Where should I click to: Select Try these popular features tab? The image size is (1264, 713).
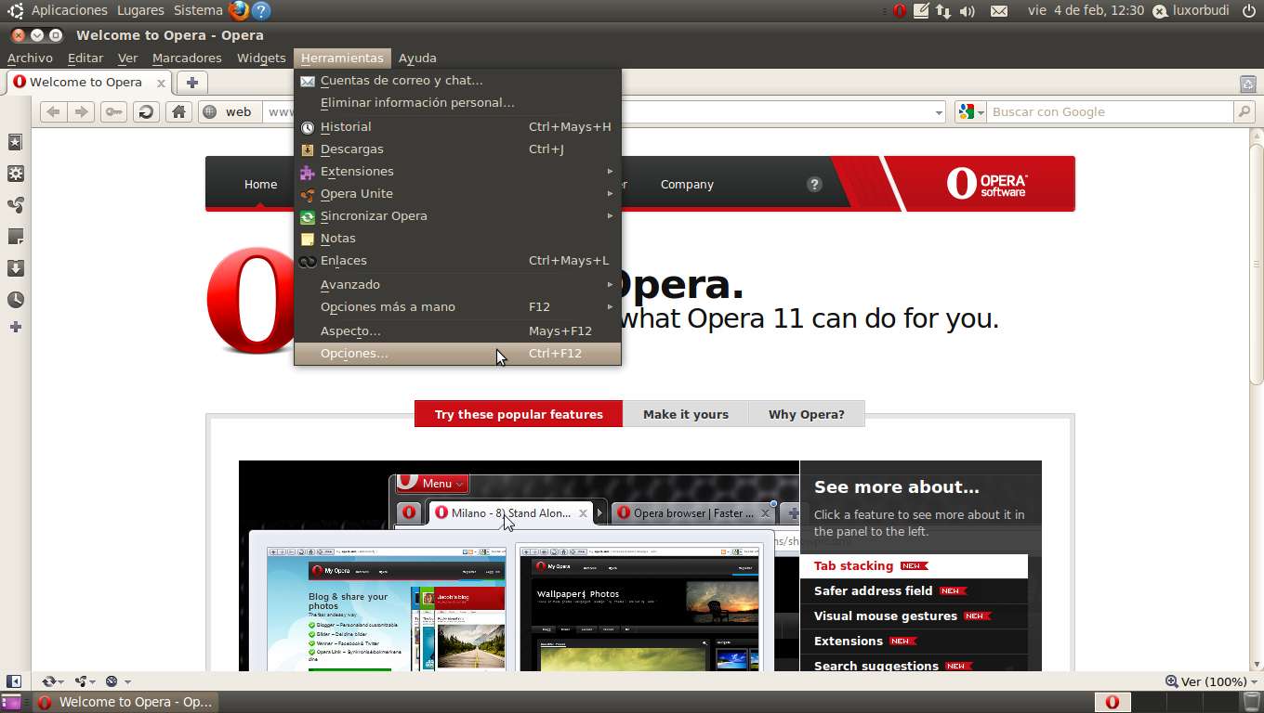[x=519, y=414]
